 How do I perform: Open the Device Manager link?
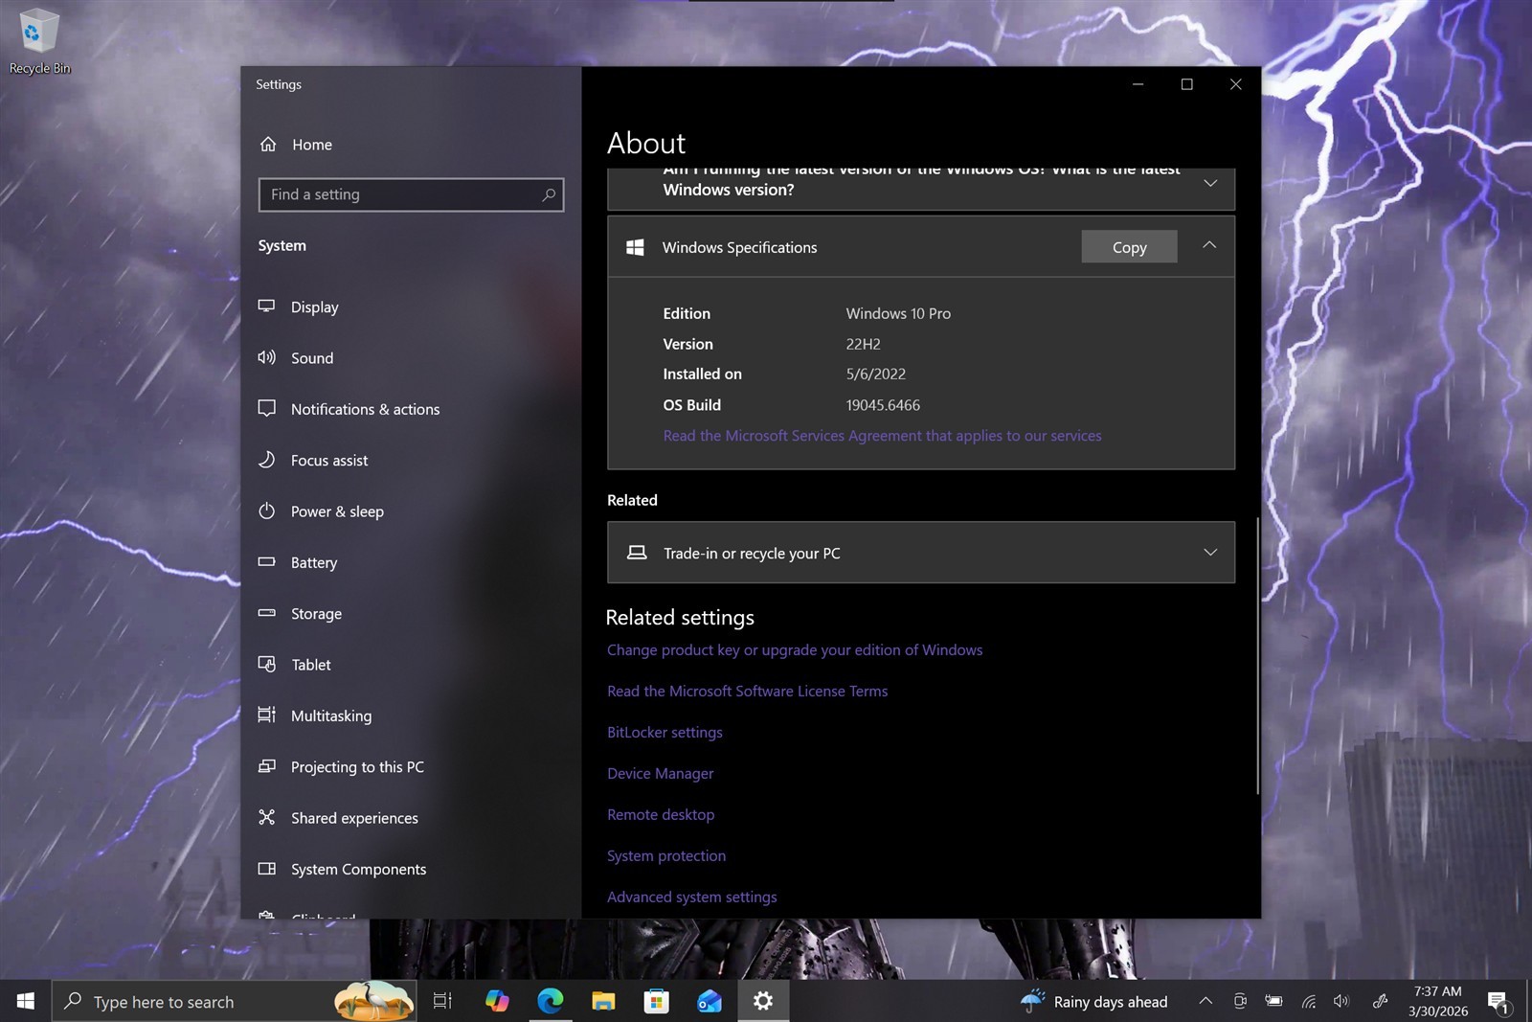[x=660, y=774]
